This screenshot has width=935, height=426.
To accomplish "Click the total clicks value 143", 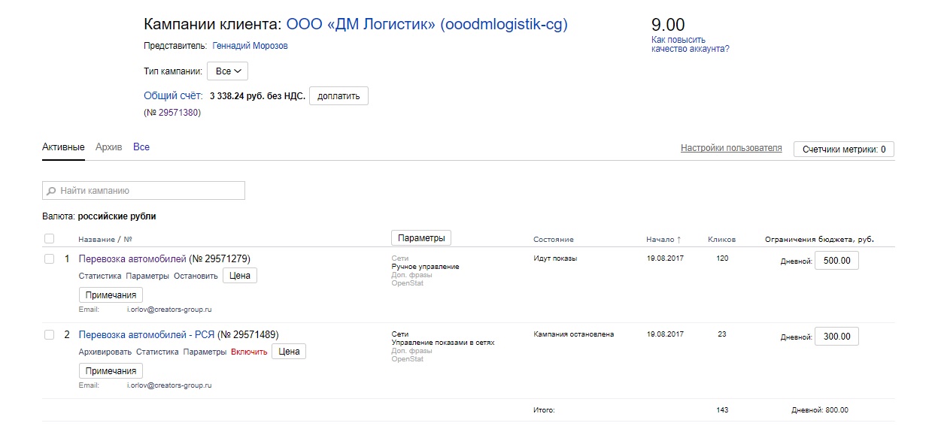I will click(722, 410).
